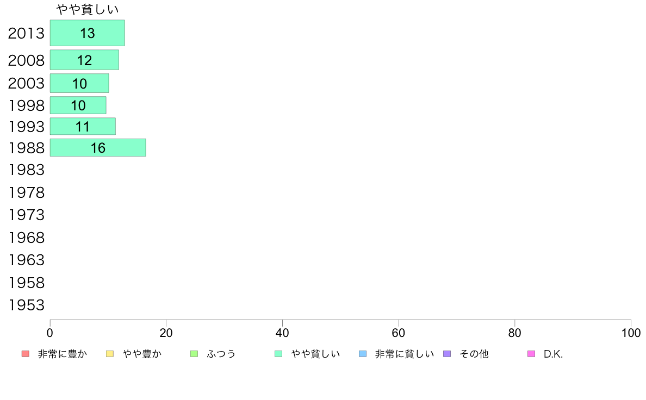Click the pink D.K. legend swatch
Screen dimensions: 646x400
click(x=531, y=354)
